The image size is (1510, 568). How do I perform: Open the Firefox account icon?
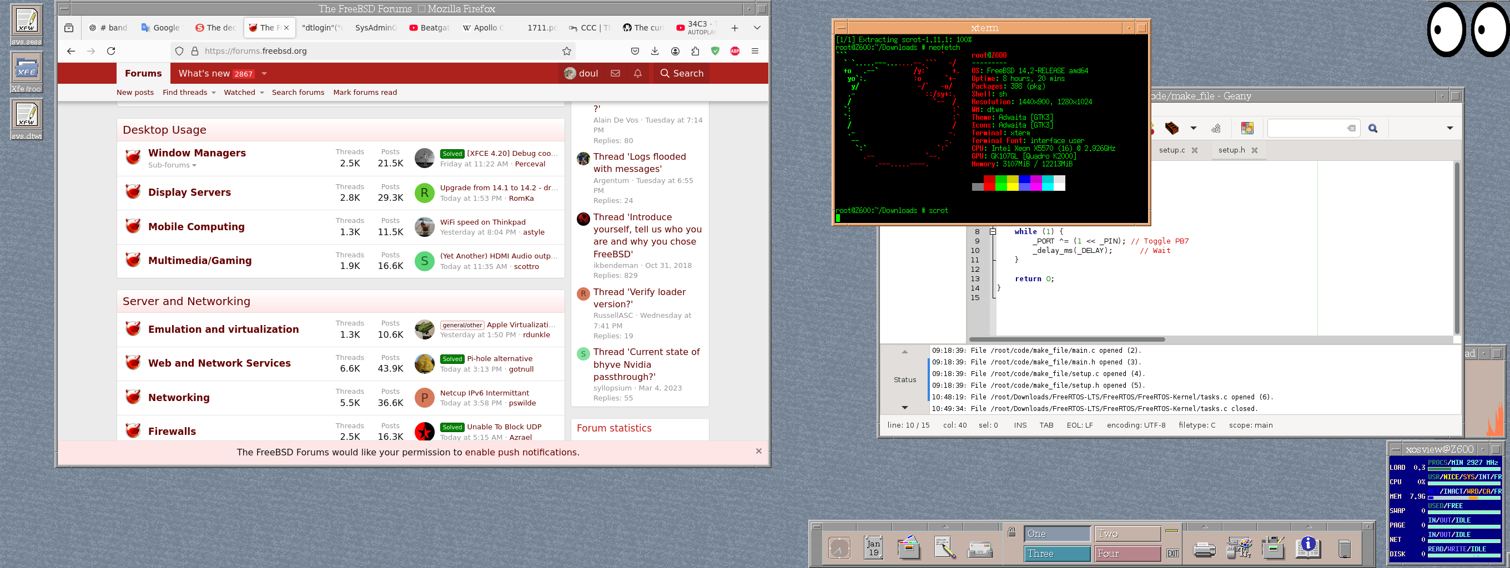(675, 51)
